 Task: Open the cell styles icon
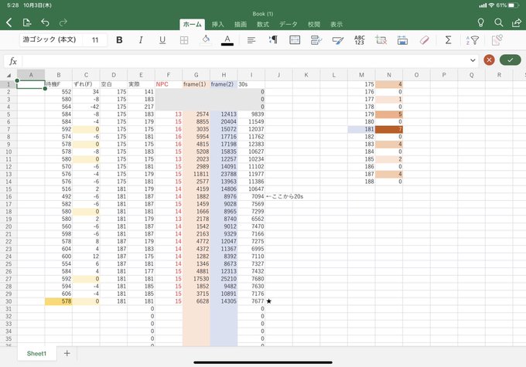(338, 40)
